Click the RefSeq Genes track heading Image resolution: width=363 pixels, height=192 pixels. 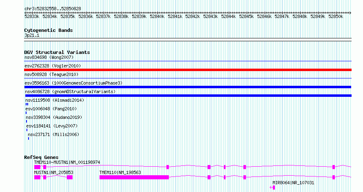click(41, 157)
